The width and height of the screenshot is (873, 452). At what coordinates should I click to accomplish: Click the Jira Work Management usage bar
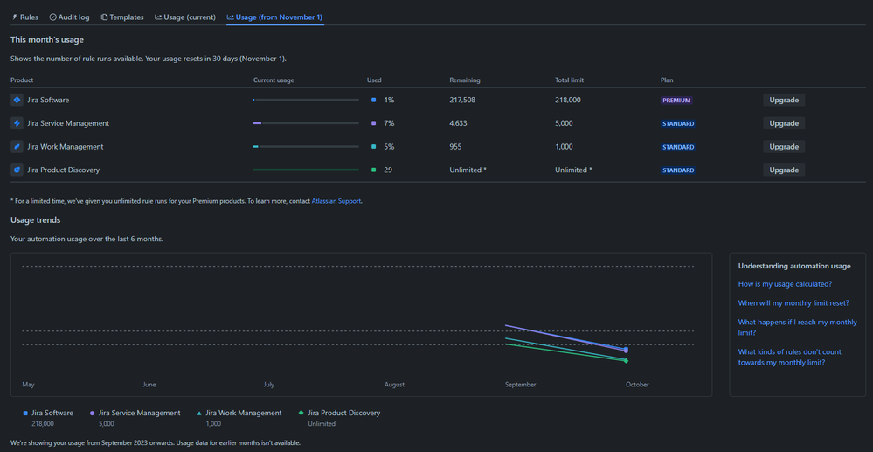pyautogui.click(x=306, y=147)
